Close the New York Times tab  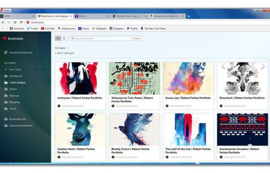pos(146,16)
